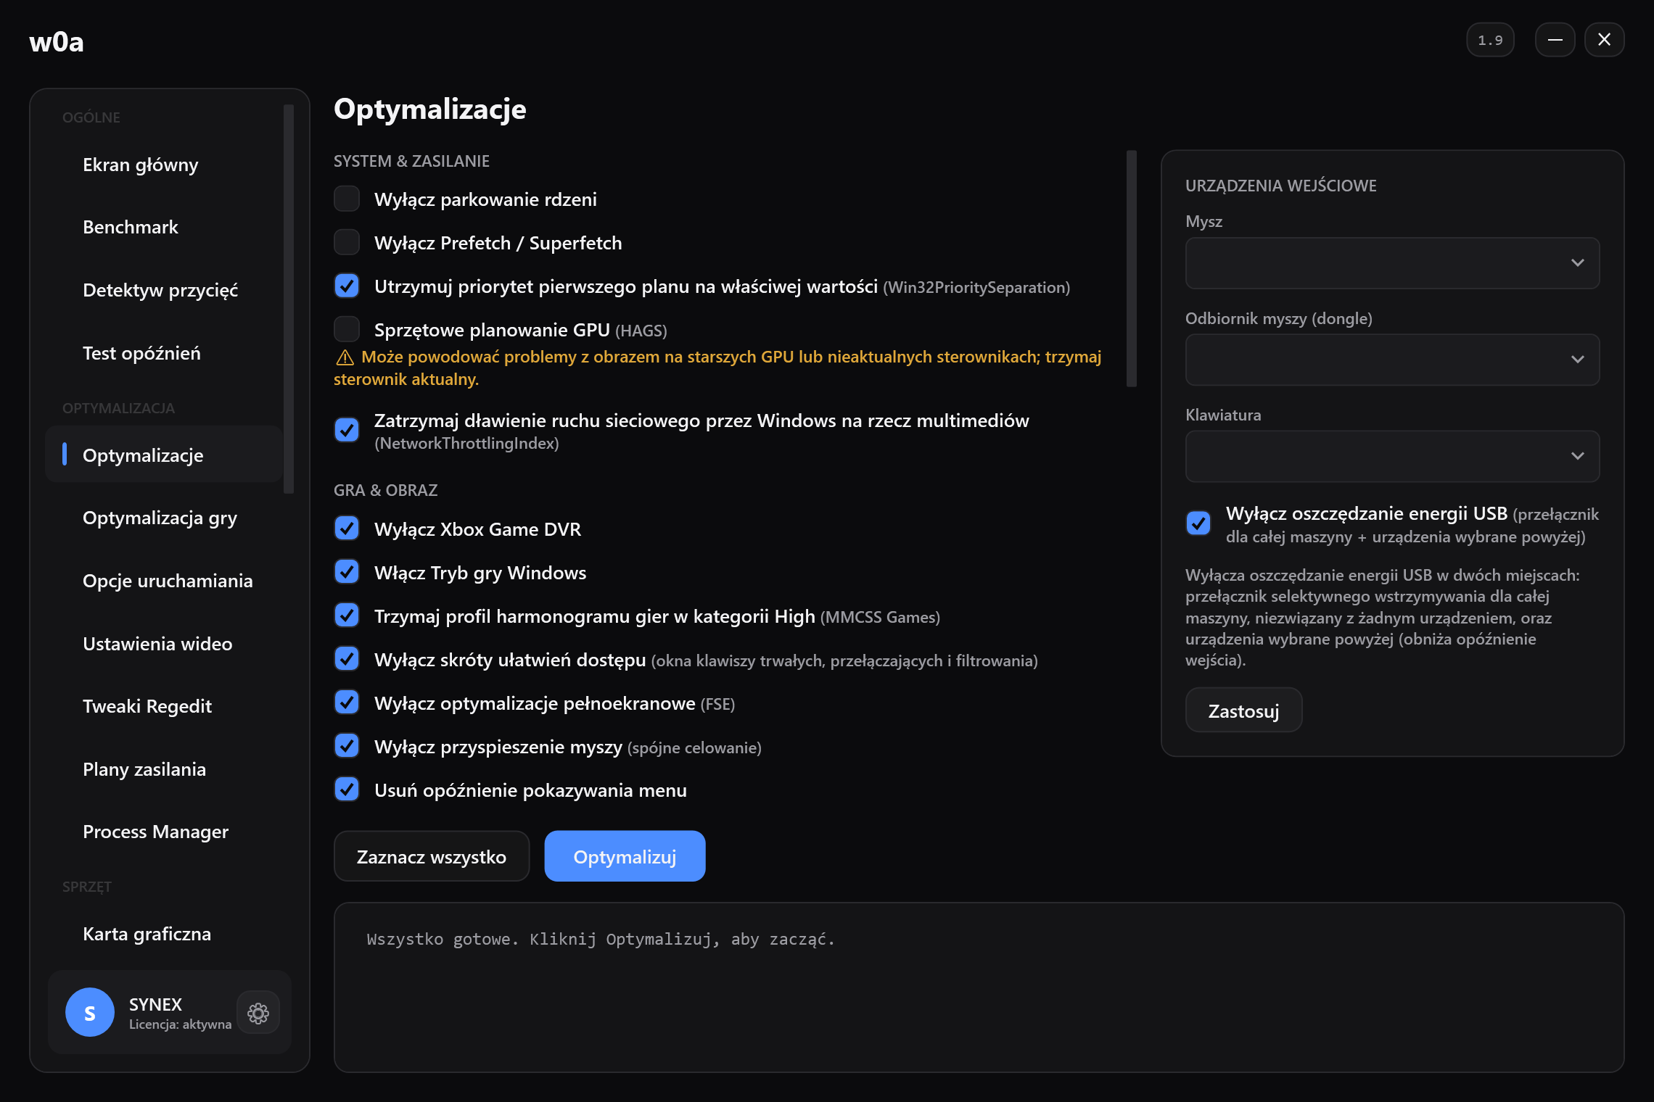Click the yellow HAGS warning triangle icon
This screenshot has height=1102, width=1654.
coord(345,357)
